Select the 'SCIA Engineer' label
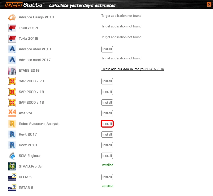213x196 pixels. click(x=30, y=156)
